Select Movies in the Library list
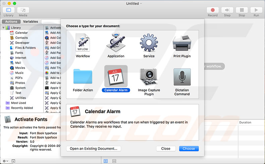This screenshot has width=265, height=164. coord(20,68)
